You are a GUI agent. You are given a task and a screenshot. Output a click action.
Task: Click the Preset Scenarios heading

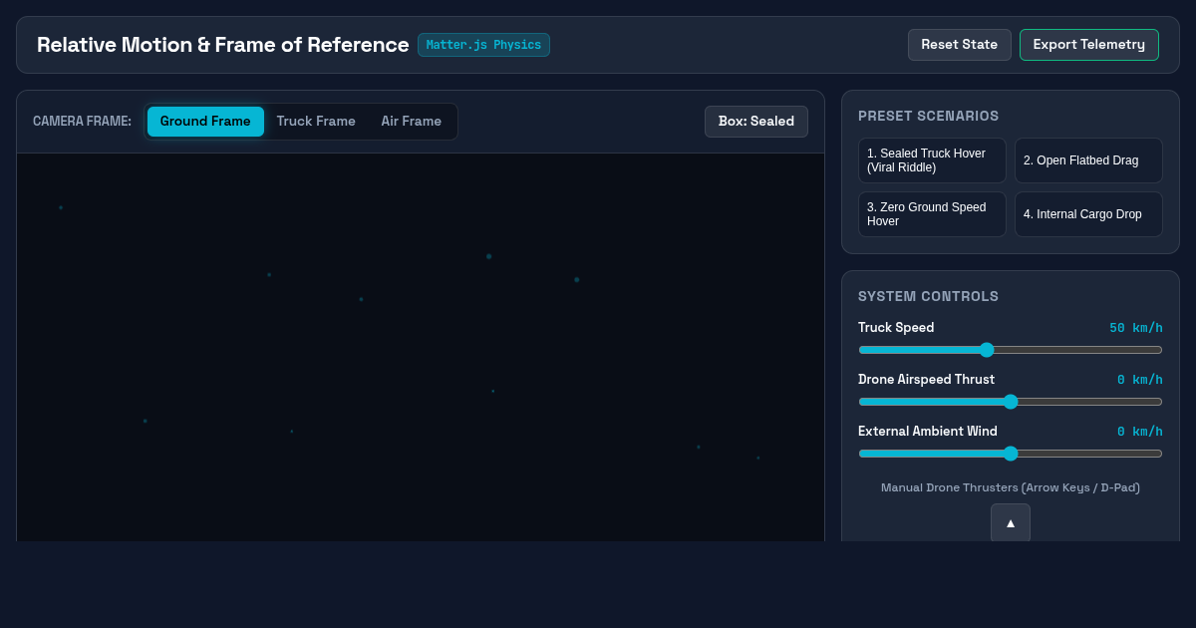(x=928, y=116)
